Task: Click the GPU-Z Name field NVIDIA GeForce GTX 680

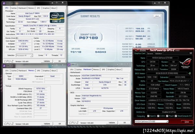Action: coord(162,58)
